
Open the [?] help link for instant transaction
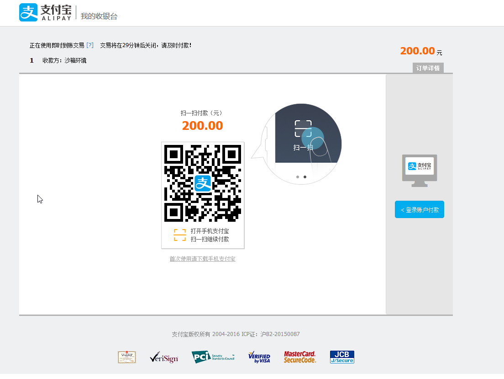90,45
